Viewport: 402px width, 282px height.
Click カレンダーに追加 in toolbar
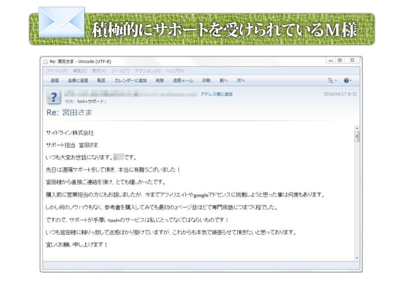tap(130, 81)
